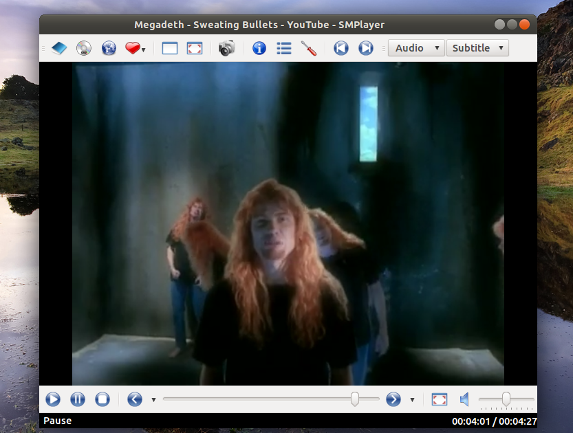Open Preferences via the screwdriver icon
The image size is (573, 433).
click(309, 48)
